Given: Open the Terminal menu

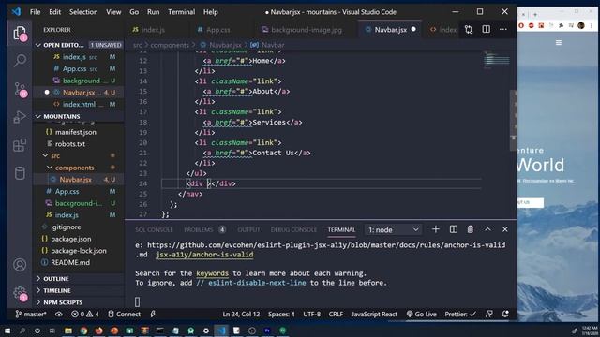Looking at the screenshot, I should [181, 12].
